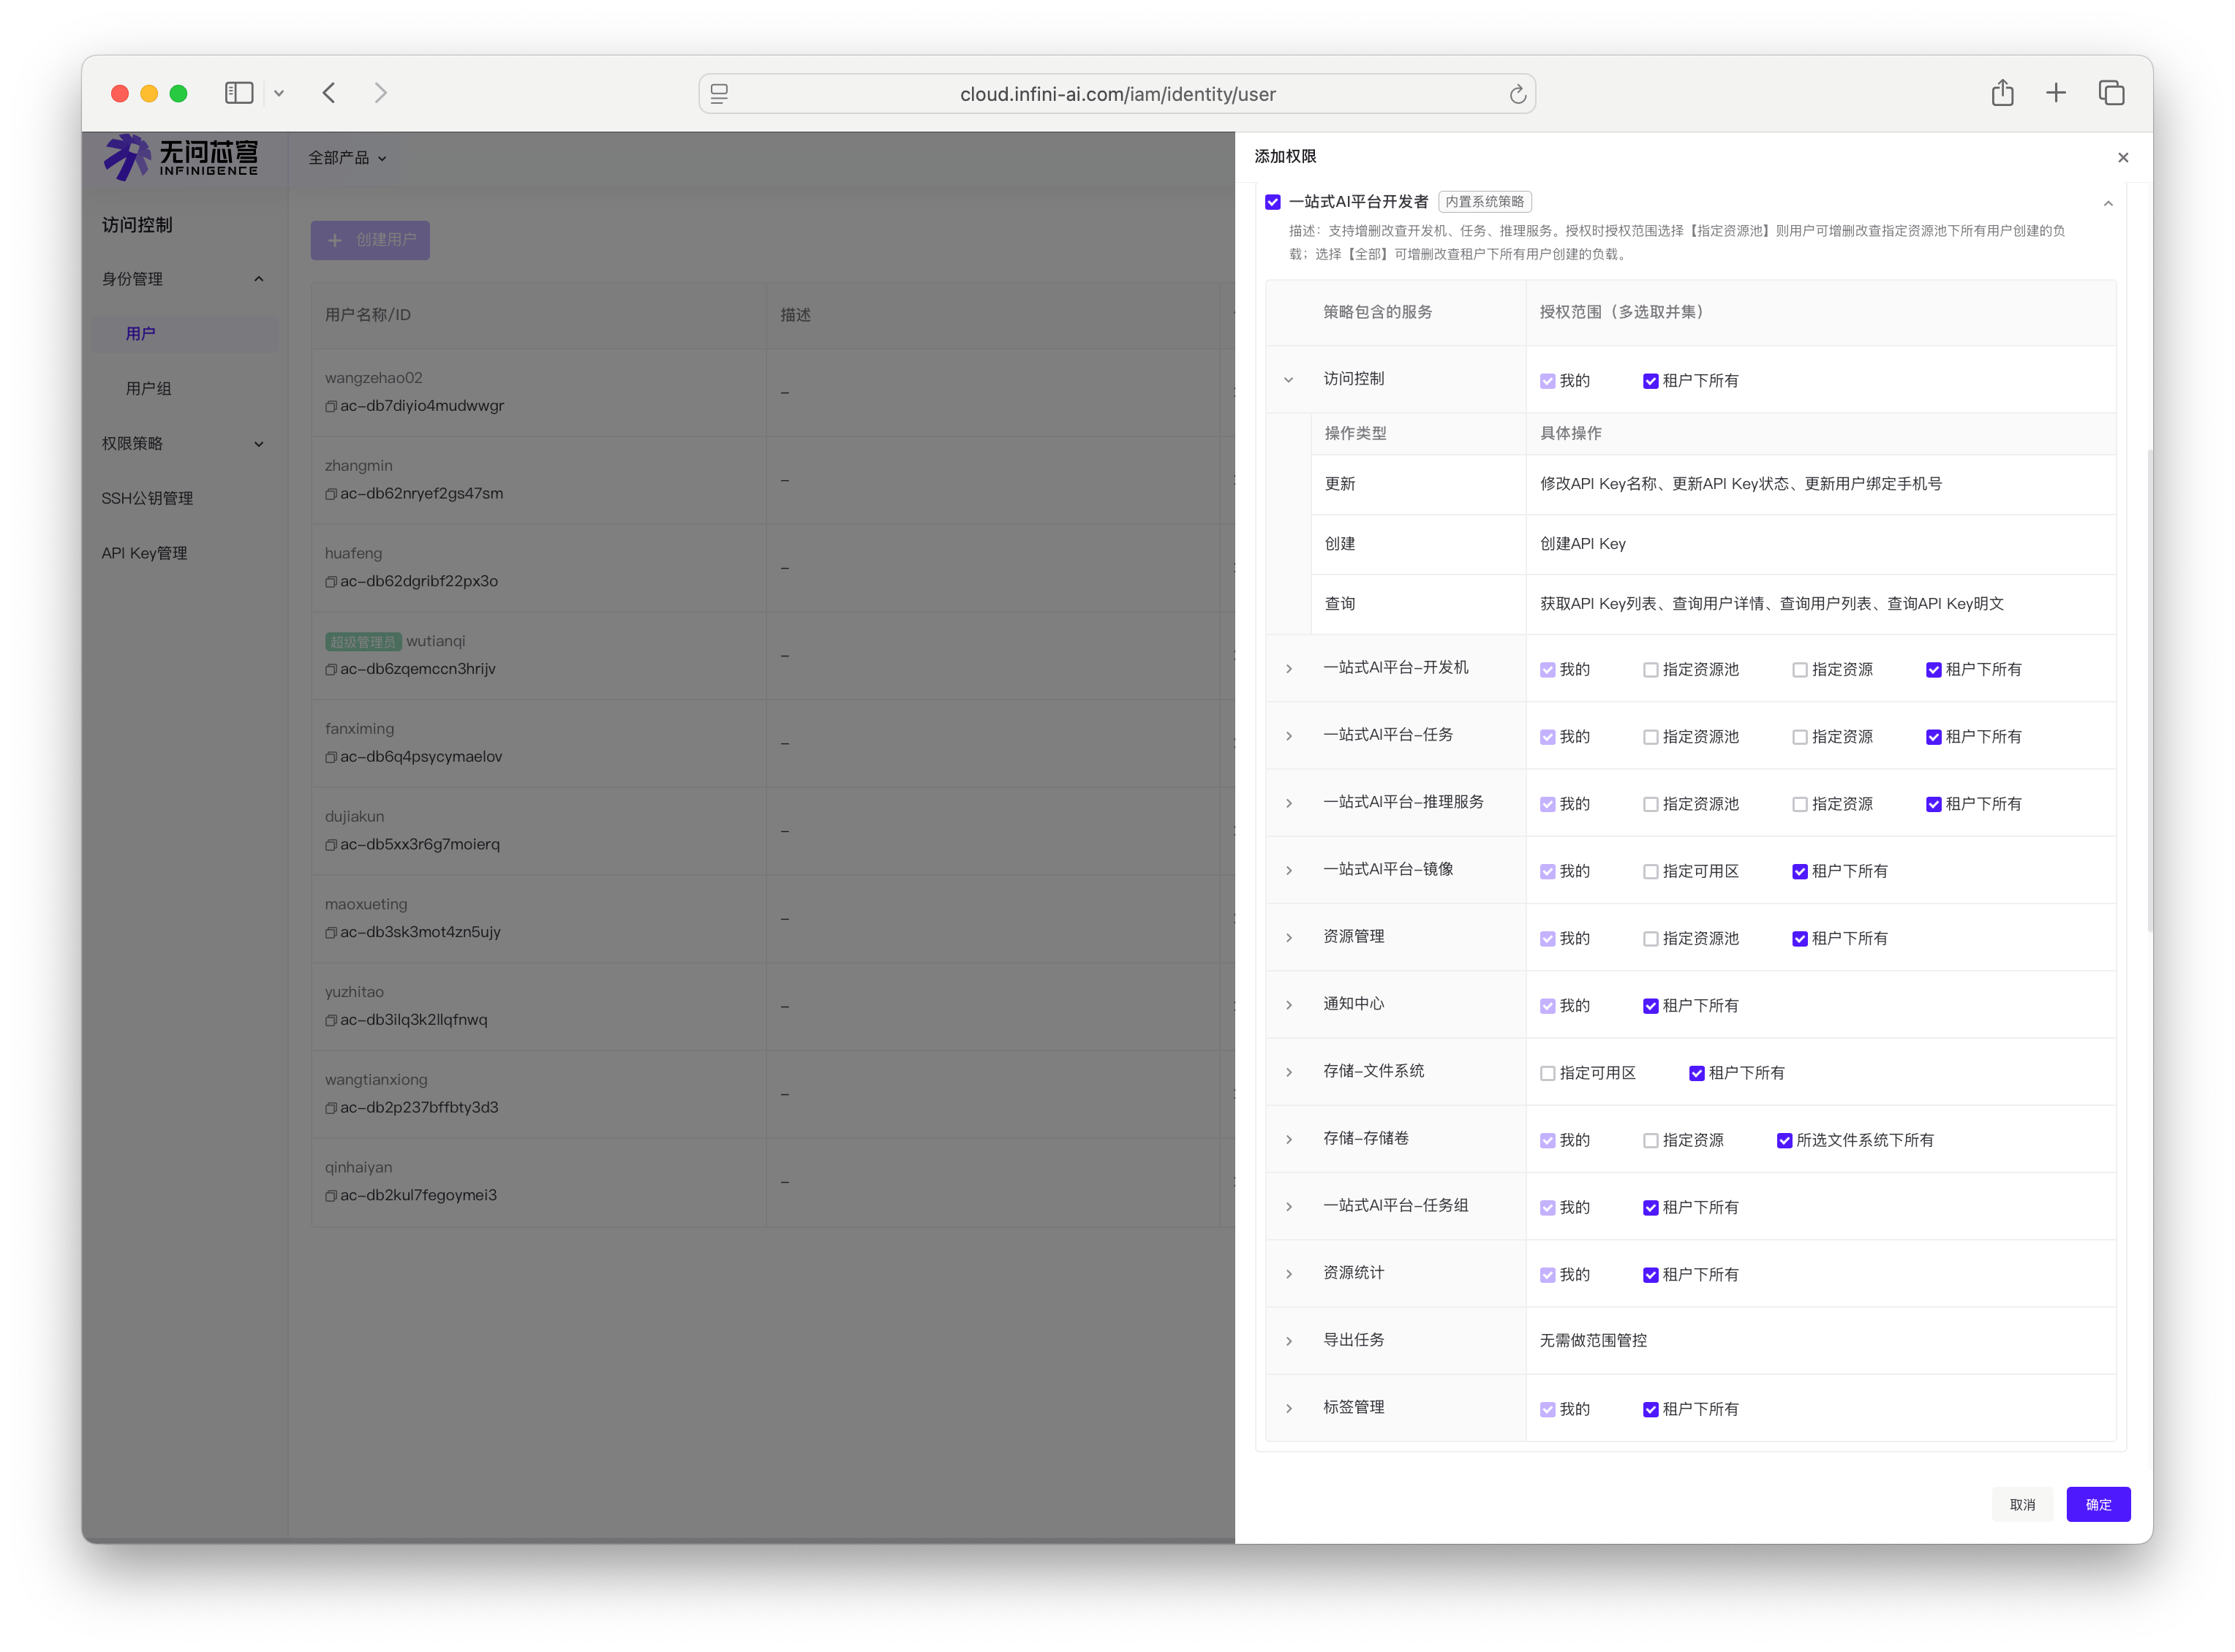Click the 确定 confirm button
The width and height of the screenshot is (2235, 1652).
coord(2098,1504)
